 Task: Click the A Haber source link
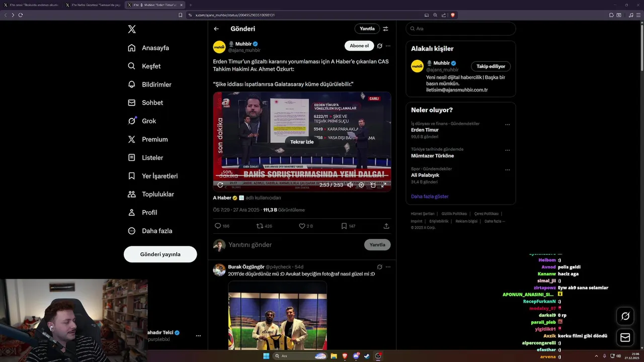click(x=222, y=198)
